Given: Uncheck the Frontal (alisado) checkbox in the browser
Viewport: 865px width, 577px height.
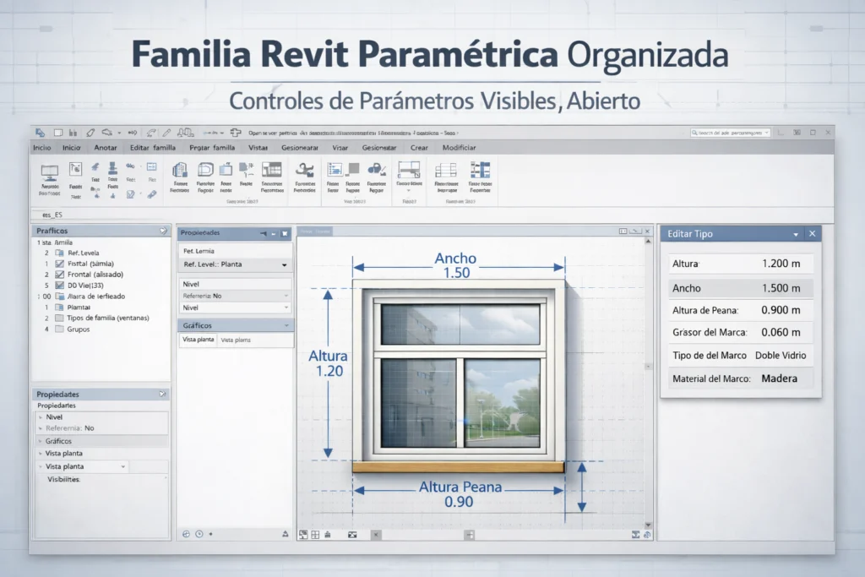Looking at the screenshot, I should pyautogui.click(x=61, y=275).
